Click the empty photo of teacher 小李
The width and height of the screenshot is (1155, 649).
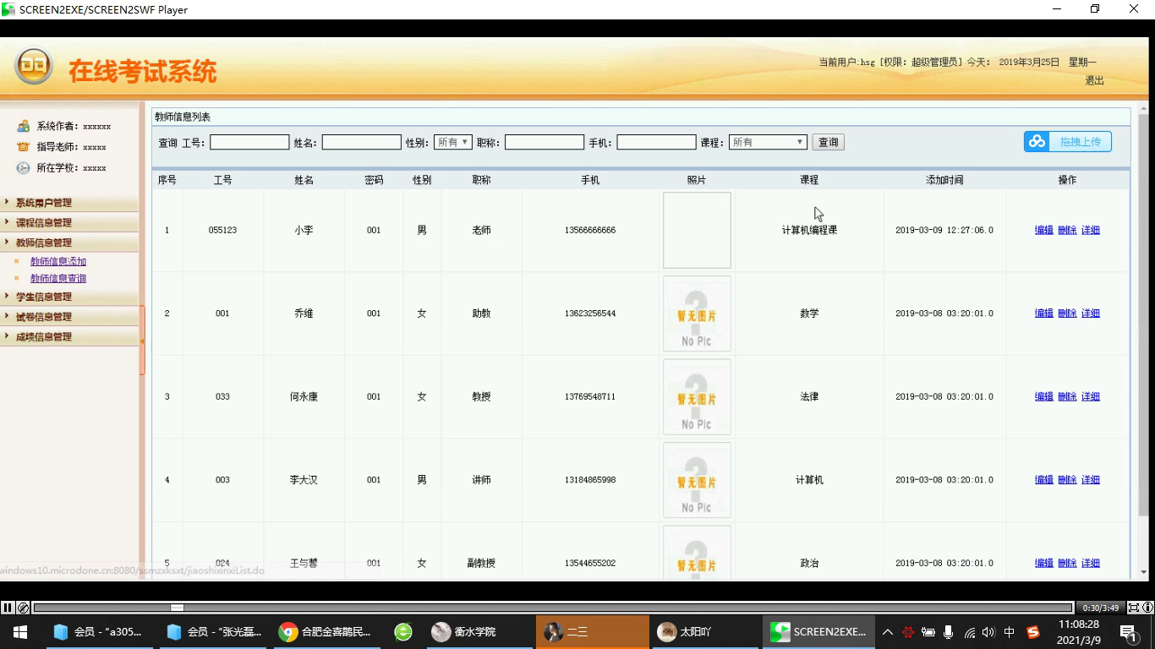click(x=697, y=230)
